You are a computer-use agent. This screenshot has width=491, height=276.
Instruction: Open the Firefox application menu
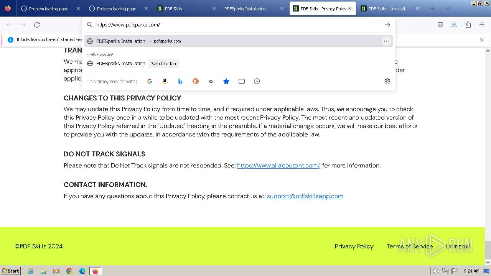pyautogui.click(x=482, y=25)
